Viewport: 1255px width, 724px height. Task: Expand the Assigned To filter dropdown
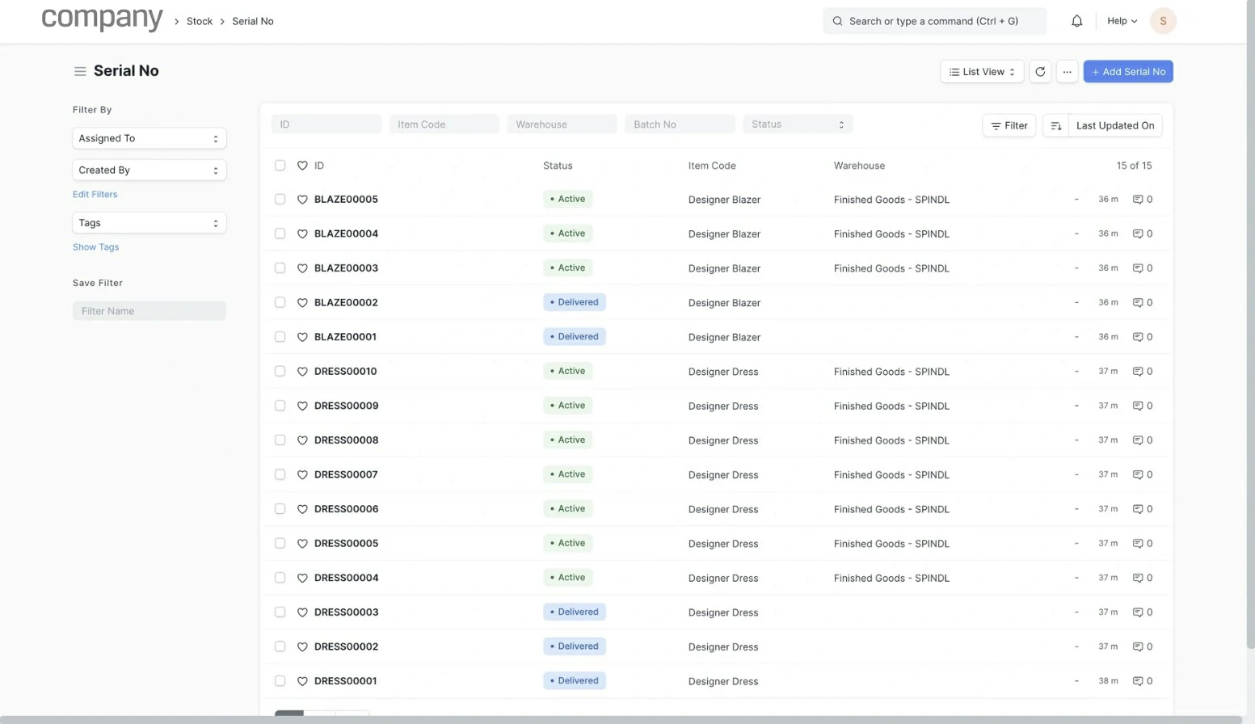[149, 138]
